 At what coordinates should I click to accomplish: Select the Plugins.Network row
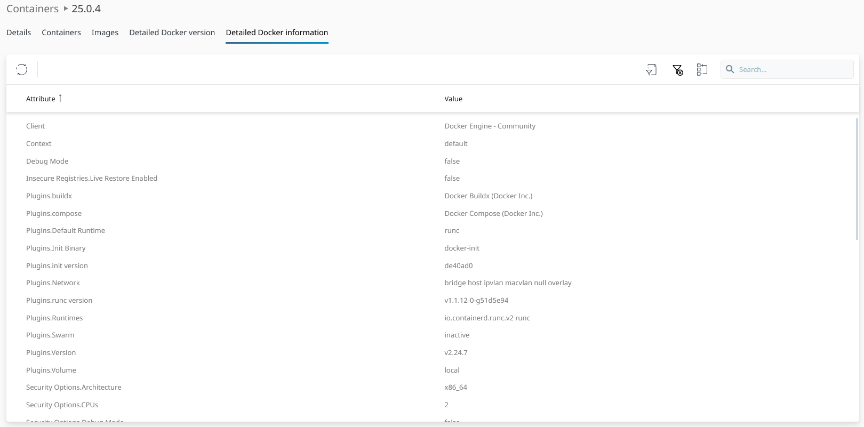pos(53,283)
